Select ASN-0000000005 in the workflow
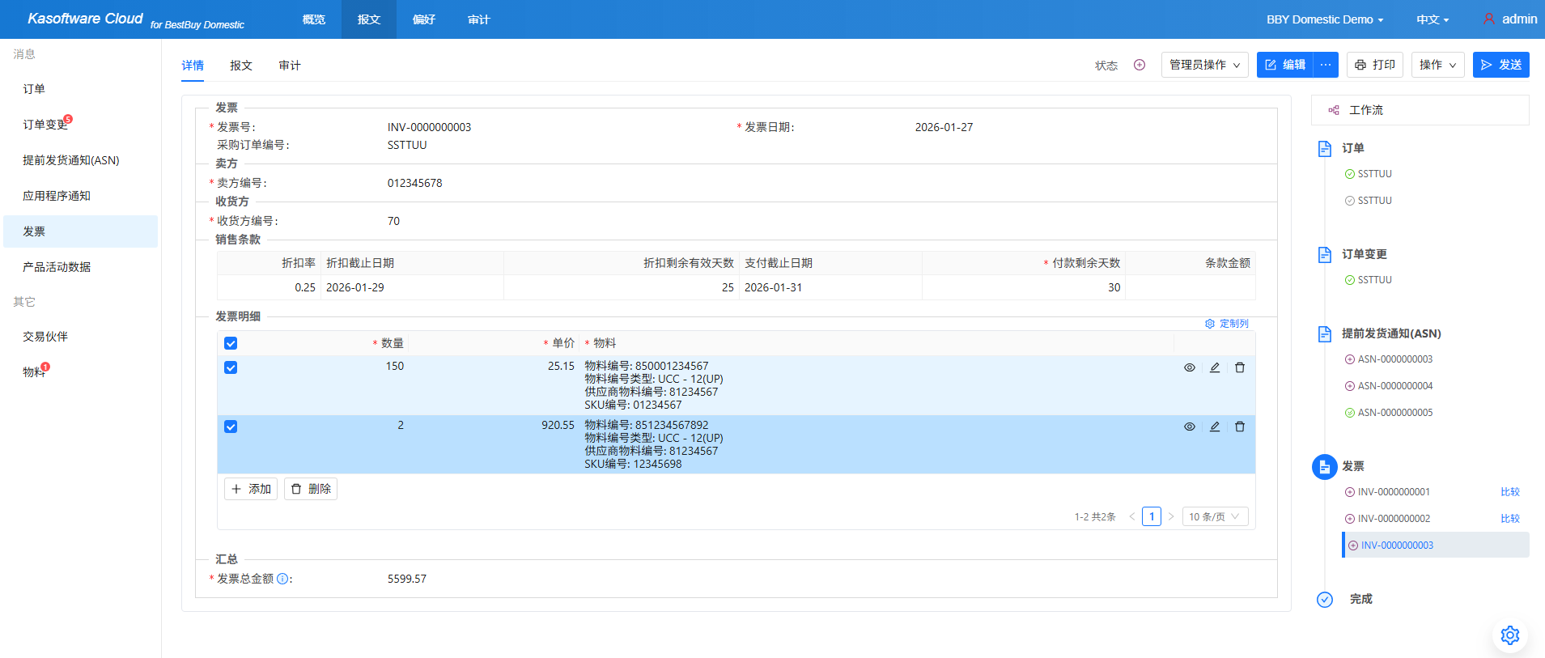This screenshot has height=658, width=1545. [x=1395, y=413]
